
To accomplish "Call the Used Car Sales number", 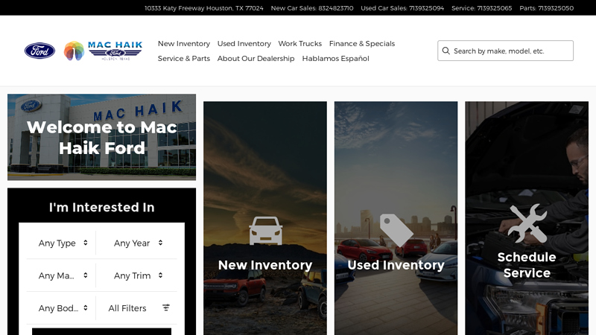I will point(402,8).
